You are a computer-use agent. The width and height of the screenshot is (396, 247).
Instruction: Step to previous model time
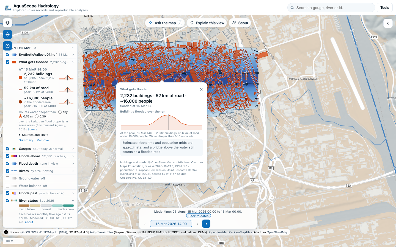click(x=145, y=224)
